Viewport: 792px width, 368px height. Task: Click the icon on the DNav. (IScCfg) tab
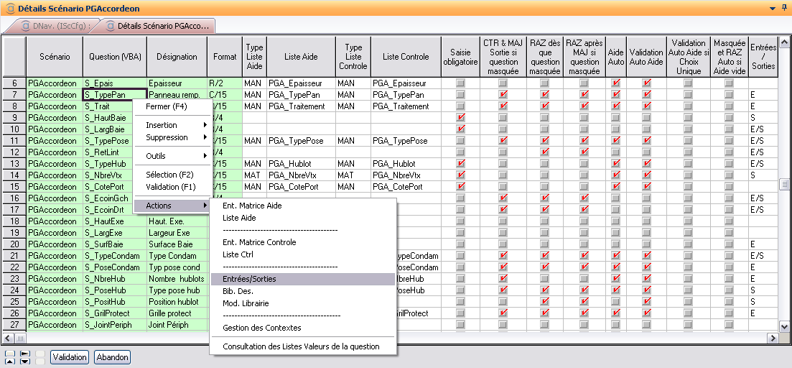[24, 26]
